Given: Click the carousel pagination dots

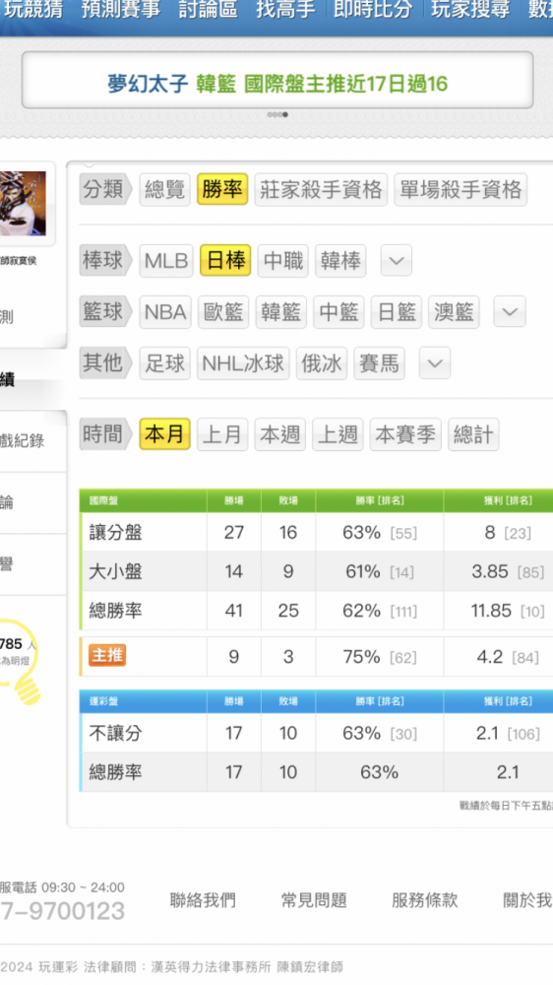Looking at the screenshot, I should tap(276, 114).
